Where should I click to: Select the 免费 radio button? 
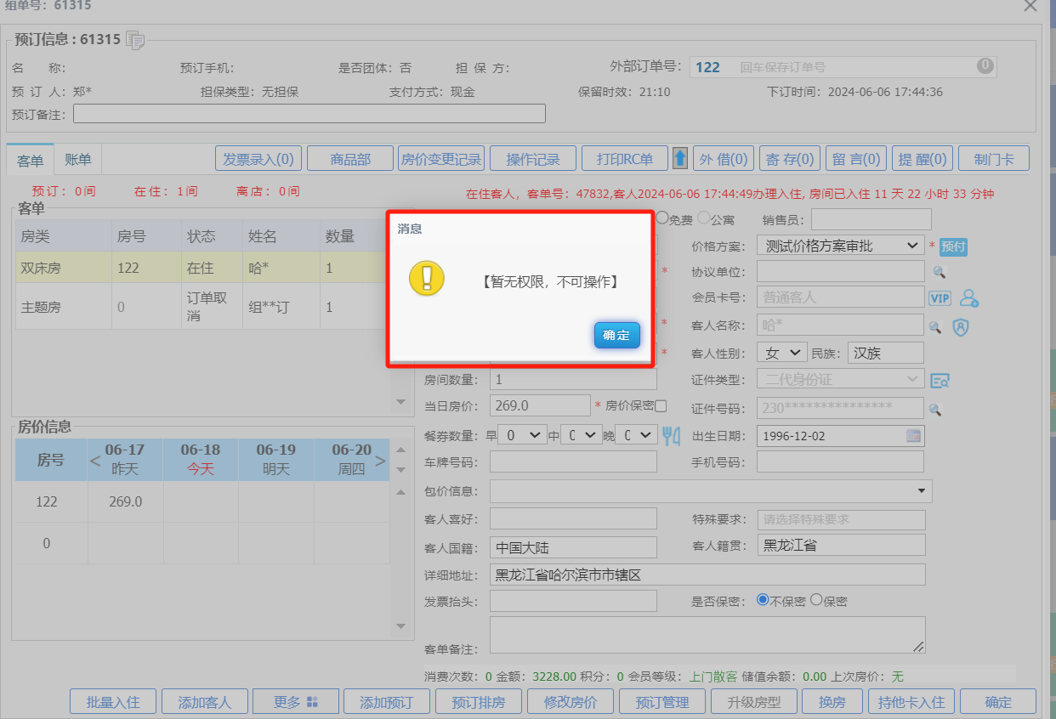point(662,218)
